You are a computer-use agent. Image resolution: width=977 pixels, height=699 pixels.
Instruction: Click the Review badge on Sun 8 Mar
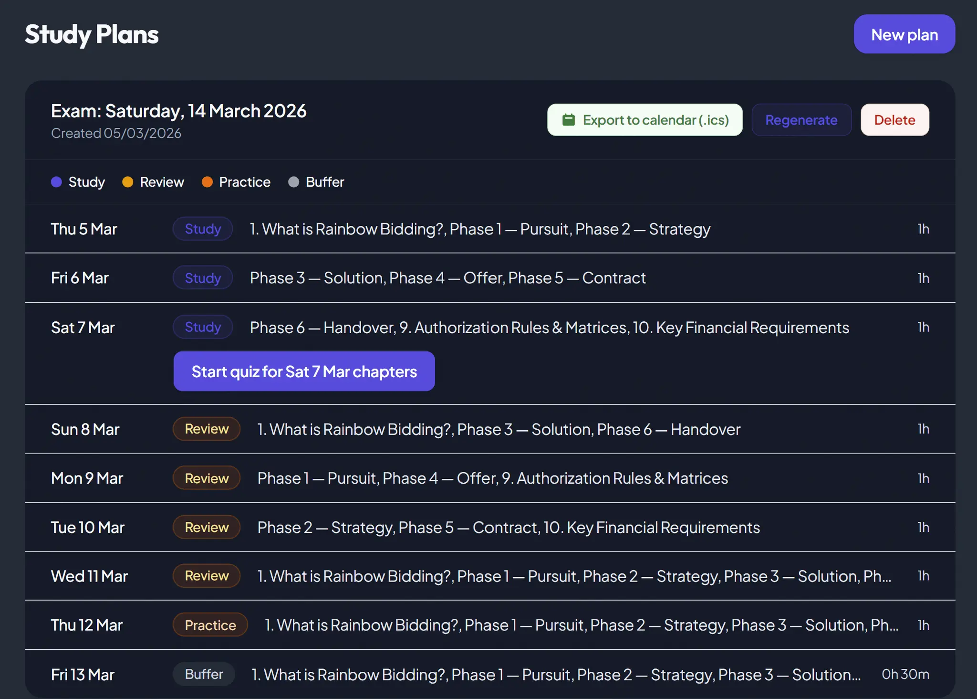click(x=207, y=429)
